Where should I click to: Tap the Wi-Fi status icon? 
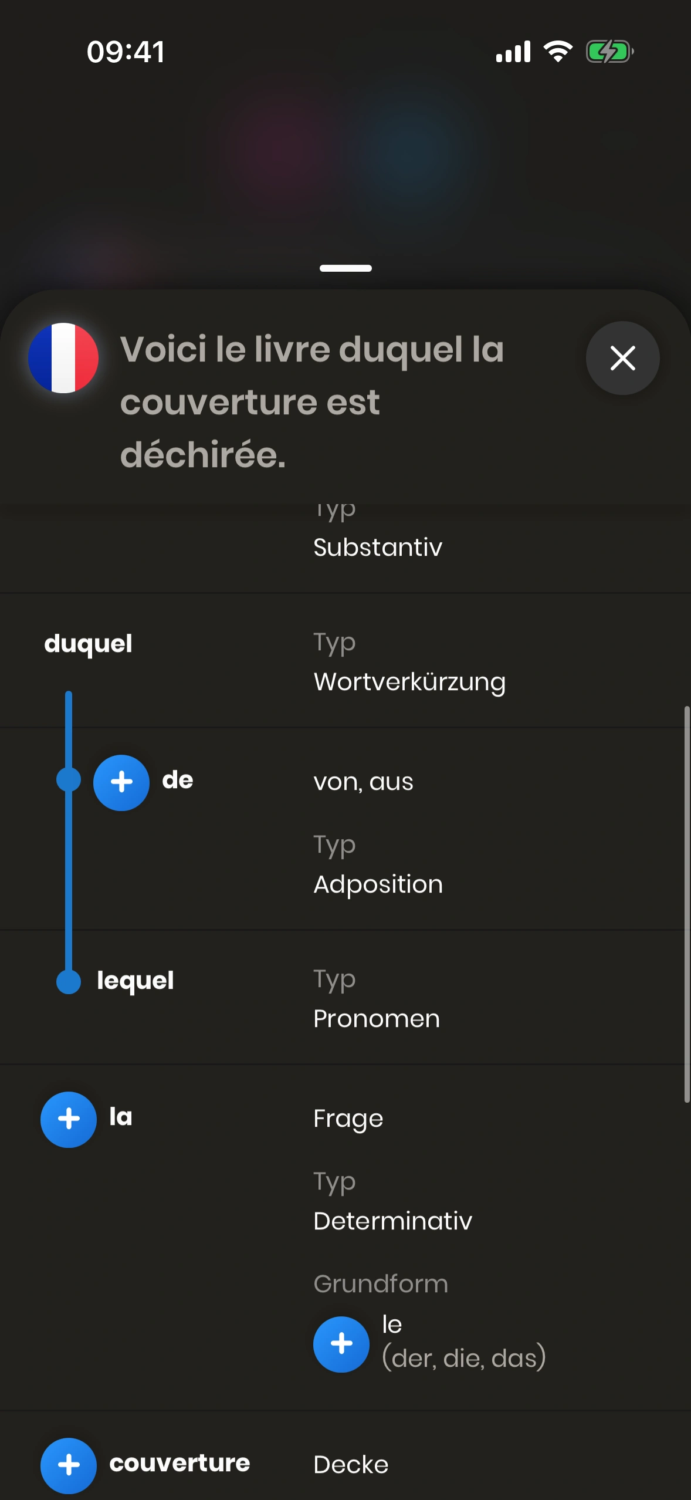click(558, 52)
